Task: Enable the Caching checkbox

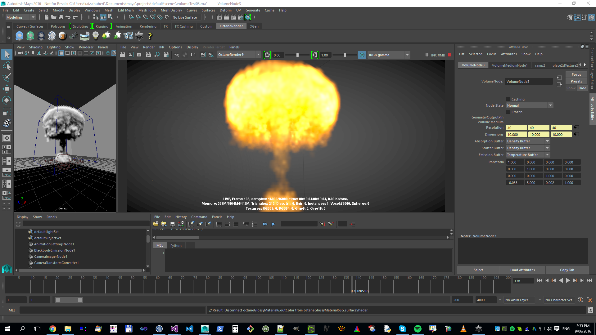Action: 508,99
